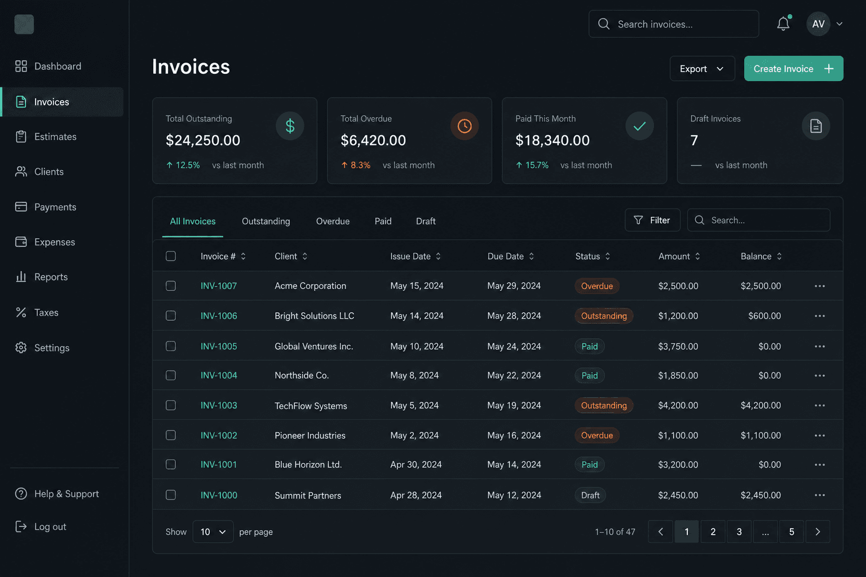Click Log out in sidebar

[x=41, y=527]
